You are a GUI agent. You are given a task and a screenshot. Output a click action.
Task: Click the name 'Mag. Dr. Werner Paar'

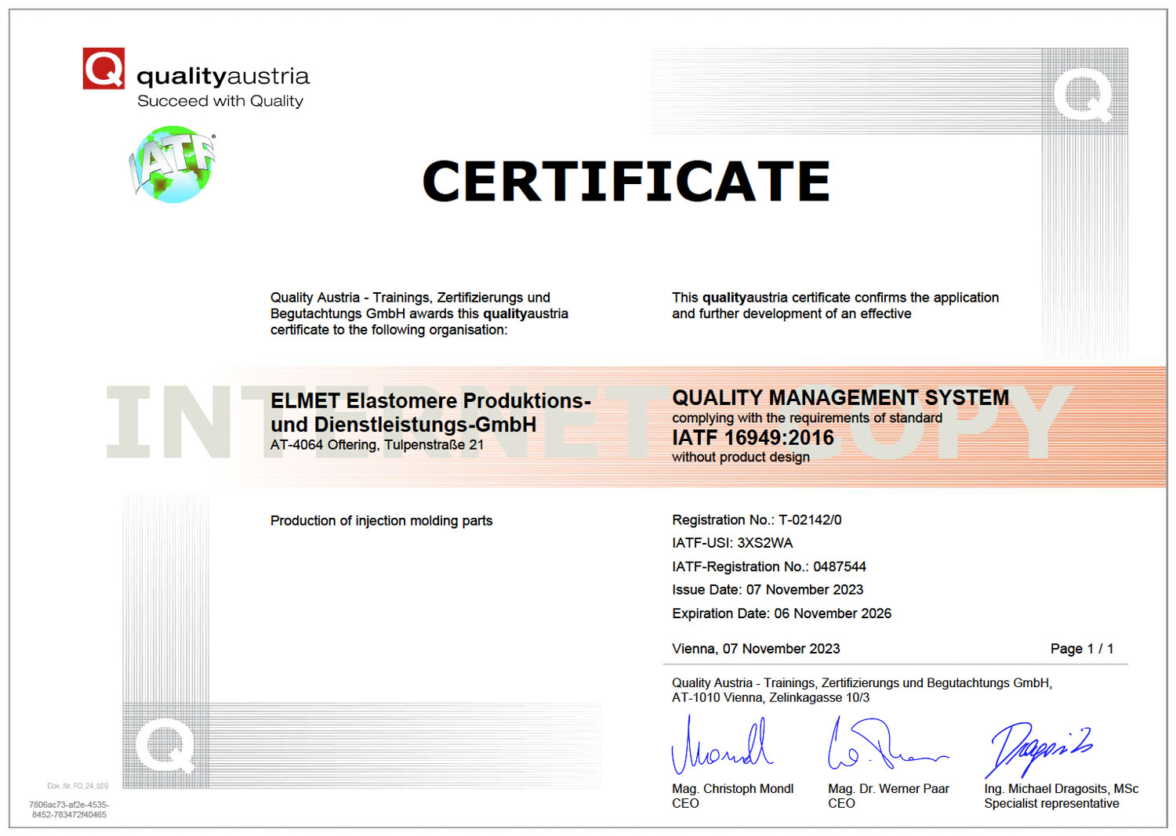pyautogui.click(x=888, y=789)
